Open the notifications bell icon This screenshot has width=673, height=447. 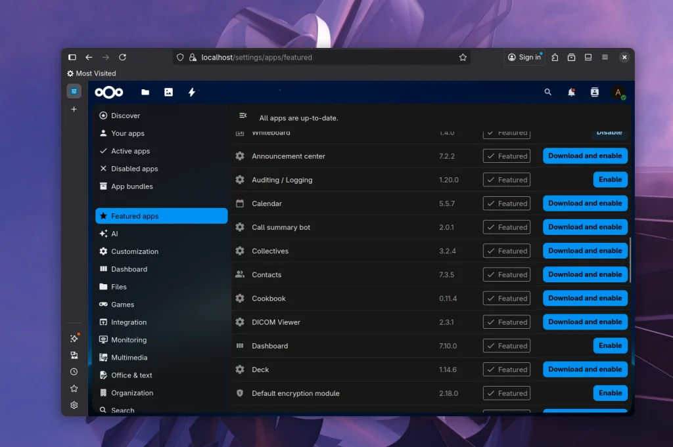coord(571,92)
